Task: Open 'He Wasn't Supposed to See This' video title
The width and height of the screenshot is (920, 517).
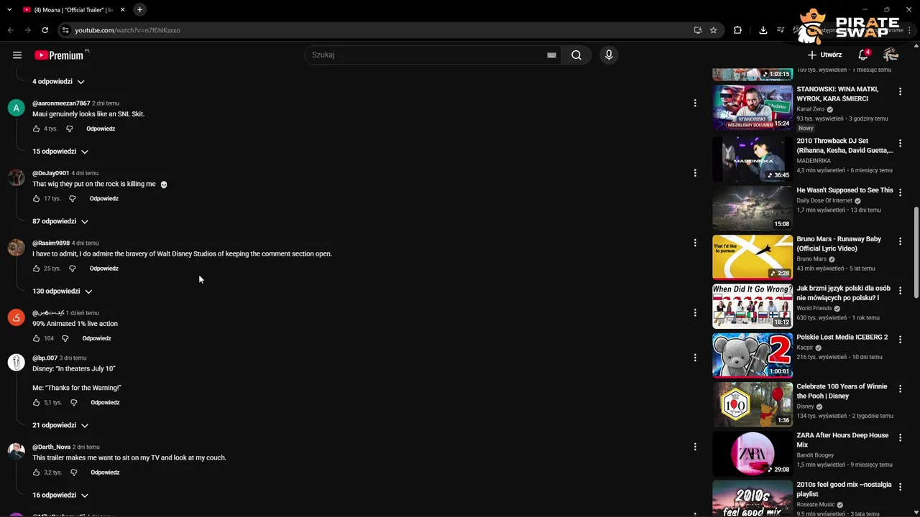Action: point(845,190)
